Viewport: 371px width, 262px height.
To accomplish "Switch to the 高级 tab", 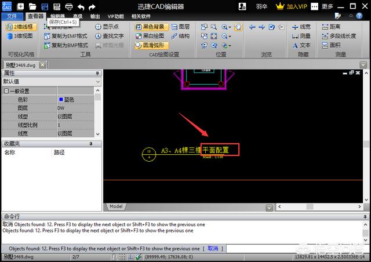I will 78,16.
